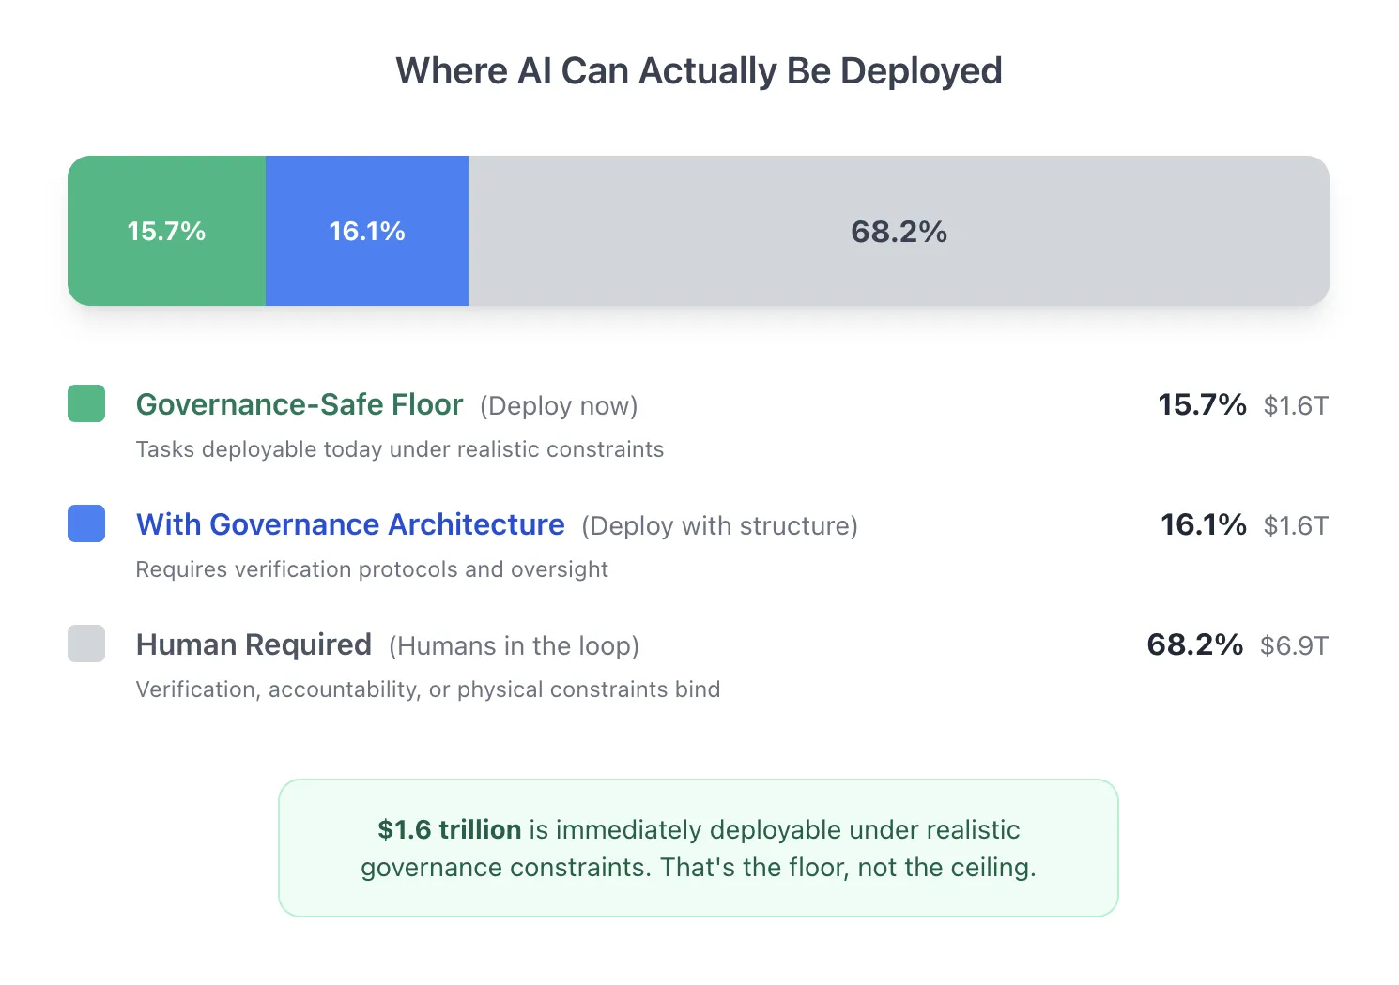Click the $1.6 trillion callout box
The image size is (1399, 985).
point(699,847)
